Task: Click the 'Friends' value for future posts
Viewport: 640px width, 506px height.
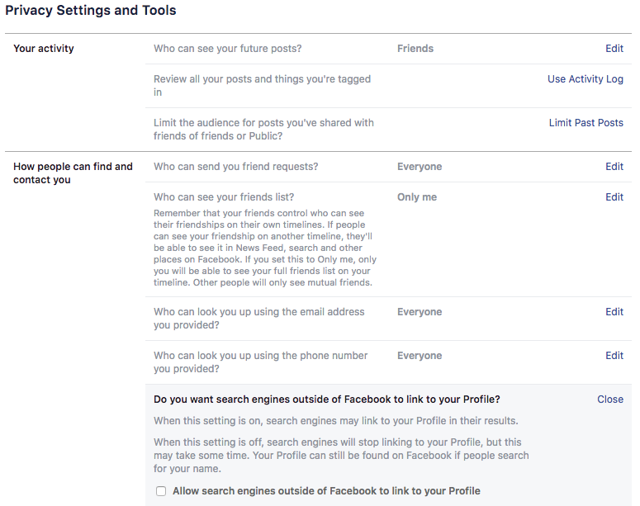Action: [x=415, y=49]
